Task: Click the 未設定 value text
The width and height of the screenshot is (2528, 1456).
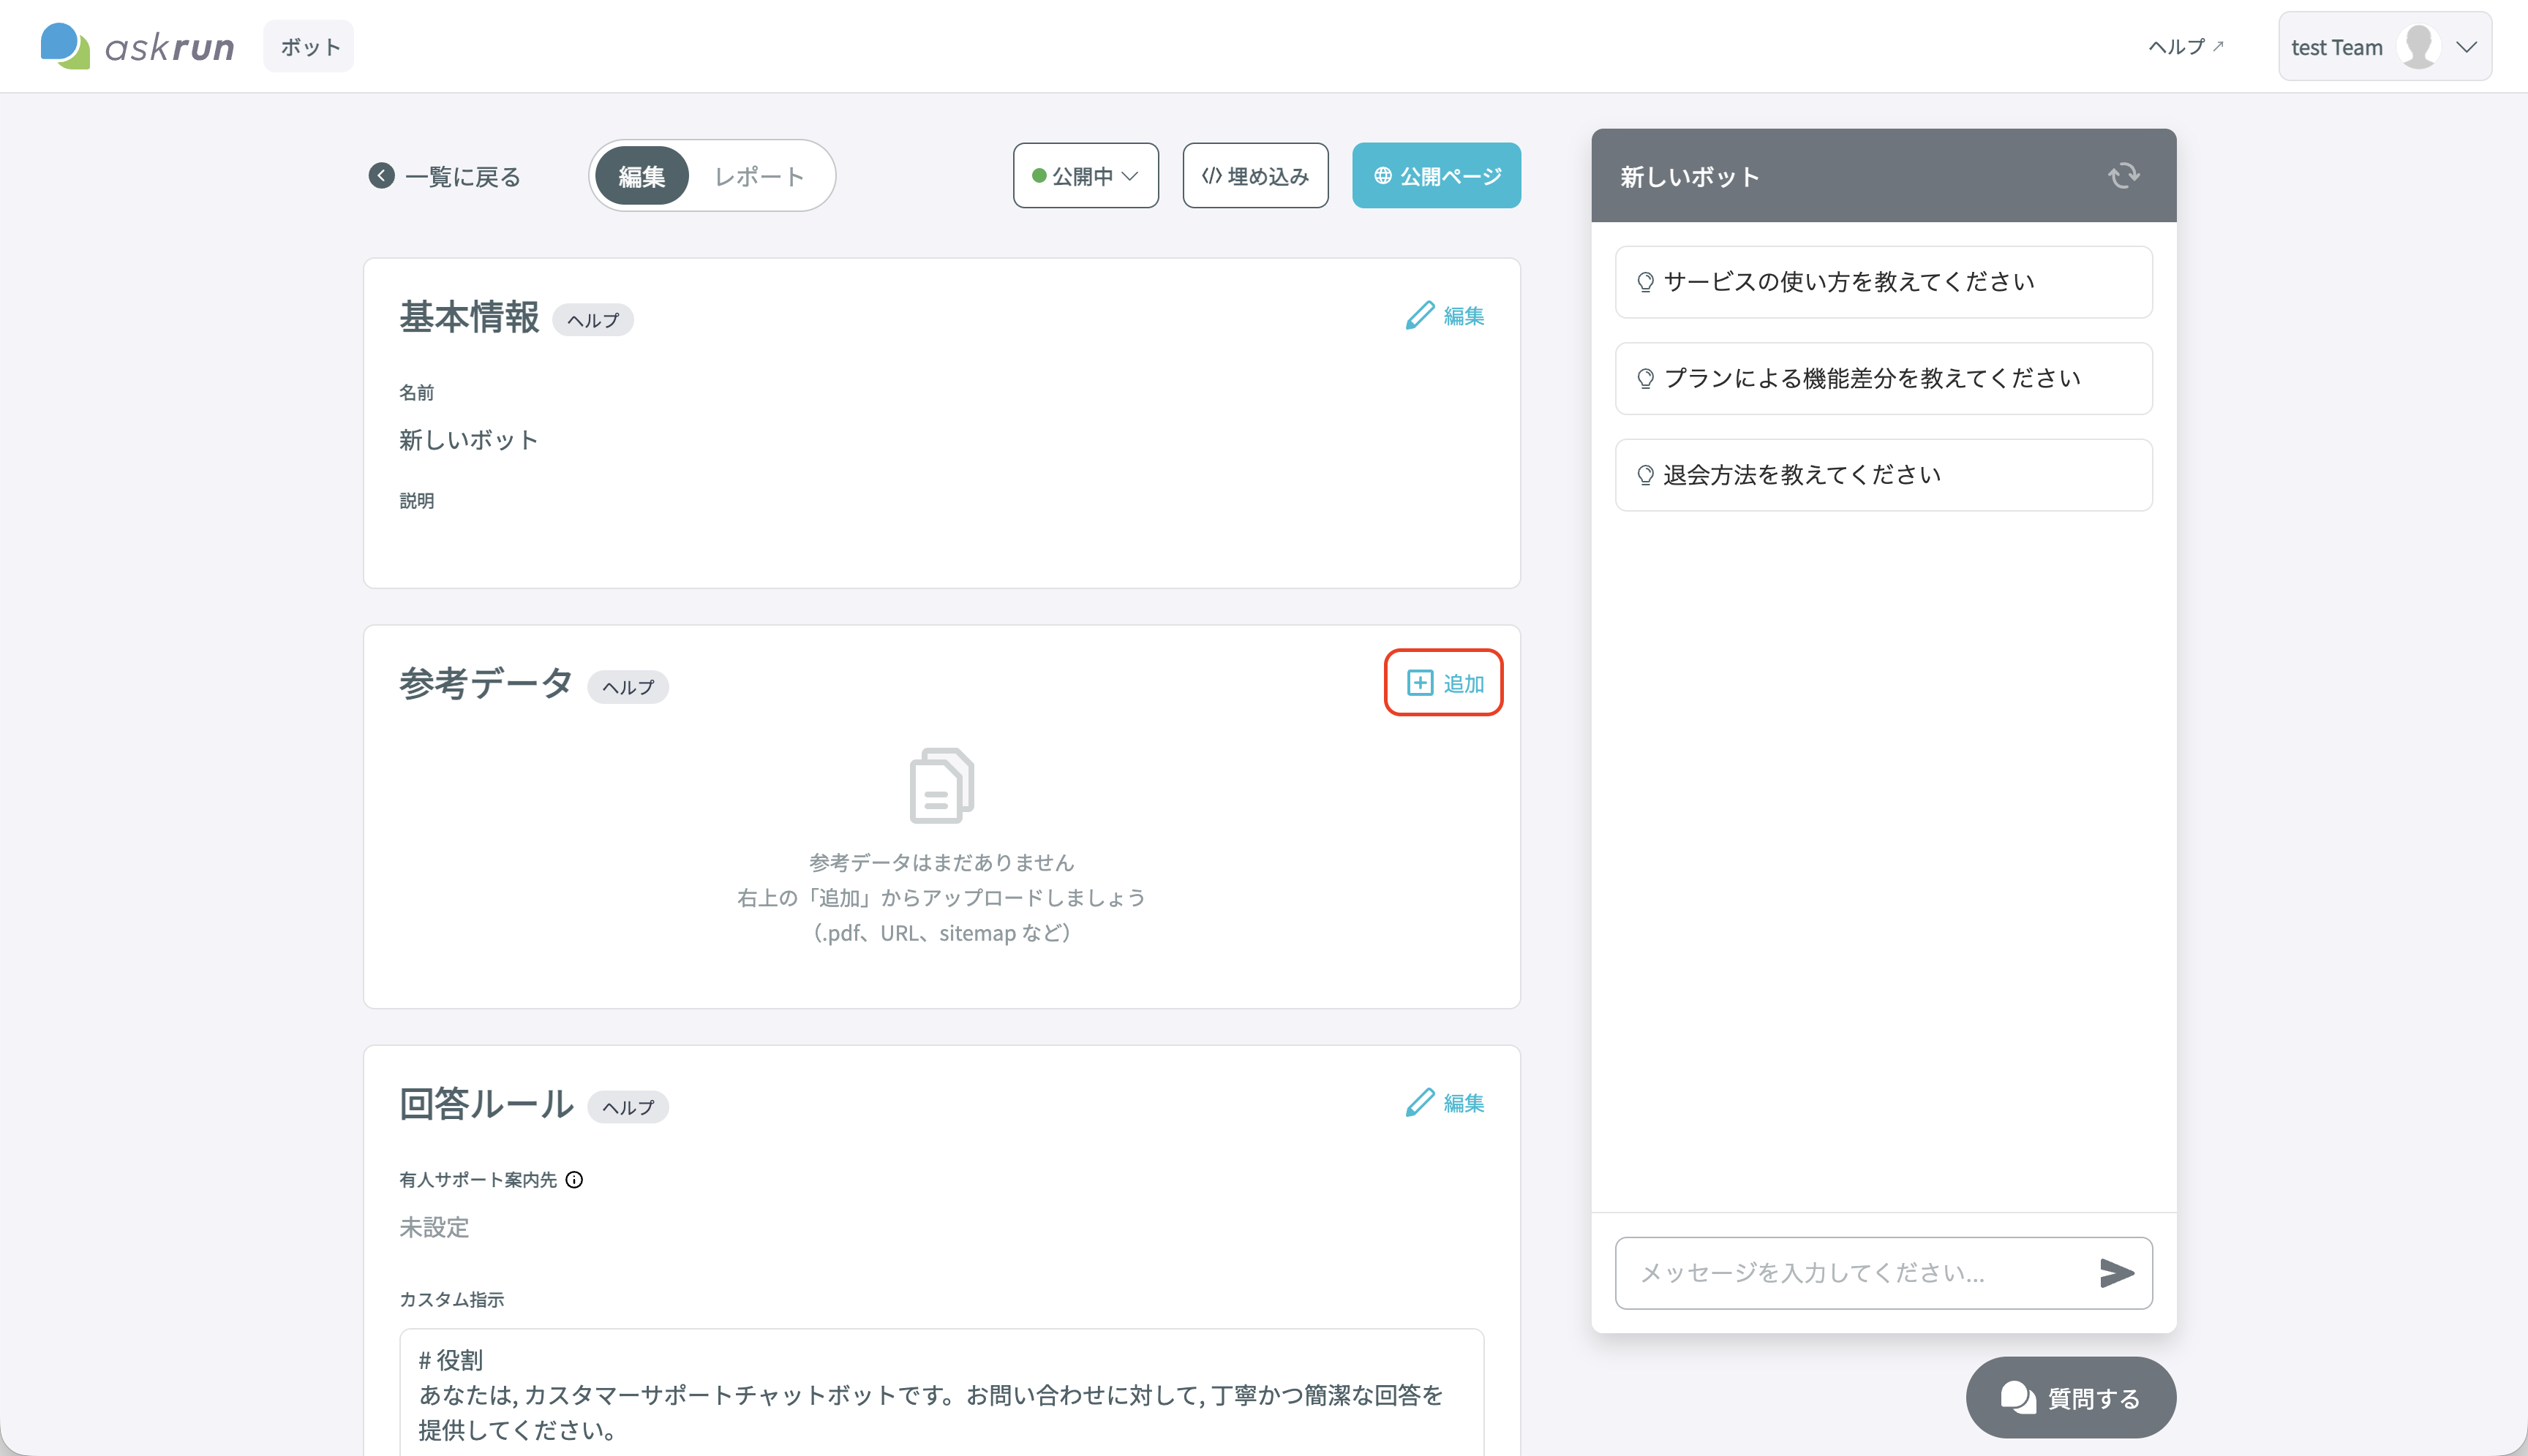Action: (434, 1227)
